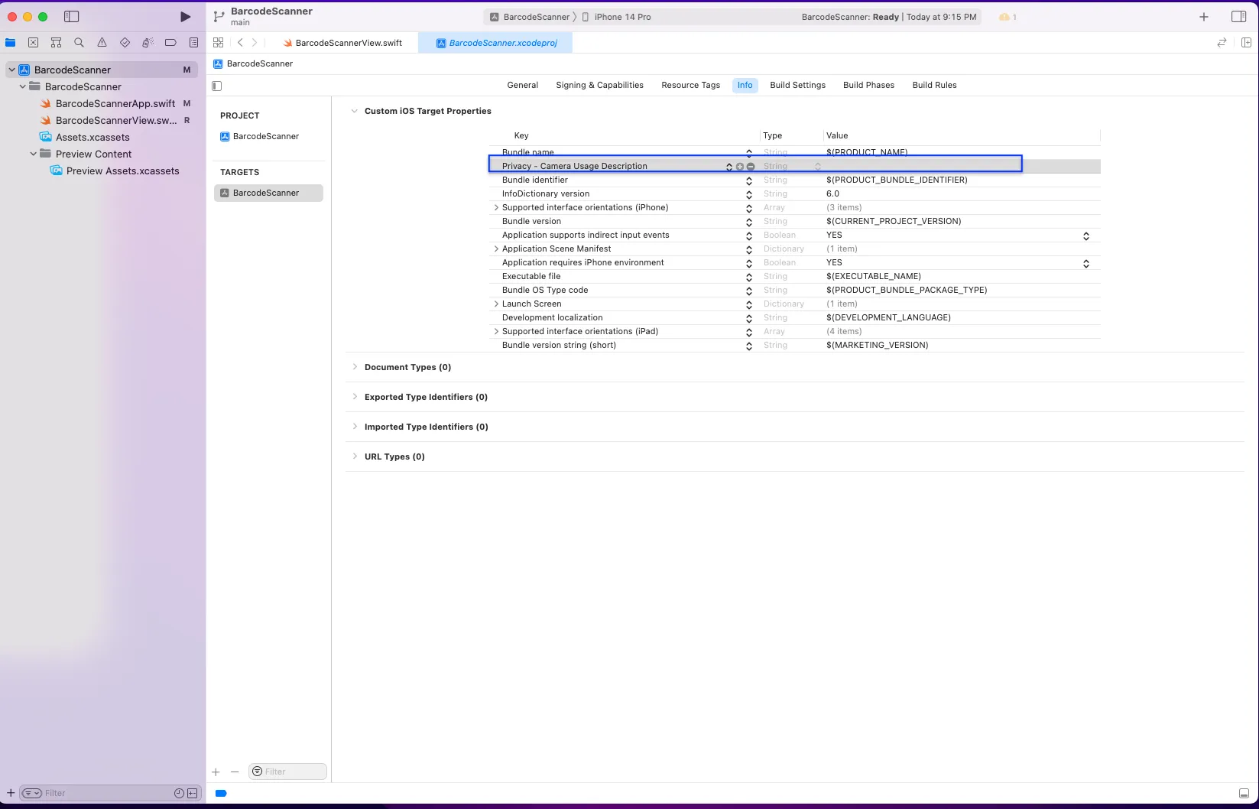Open the Debug navigator spray icon
1259x809 pixels.
pyautogui.click(x=148, y=43)
